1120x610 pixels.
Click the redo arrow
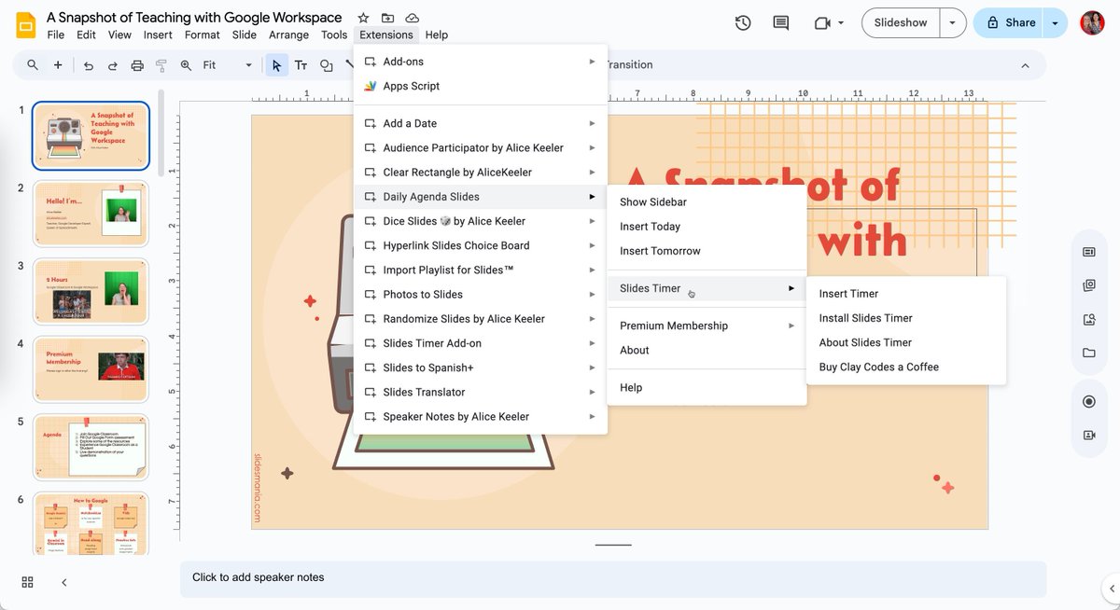pyautogui.click(x=113, y=65)
